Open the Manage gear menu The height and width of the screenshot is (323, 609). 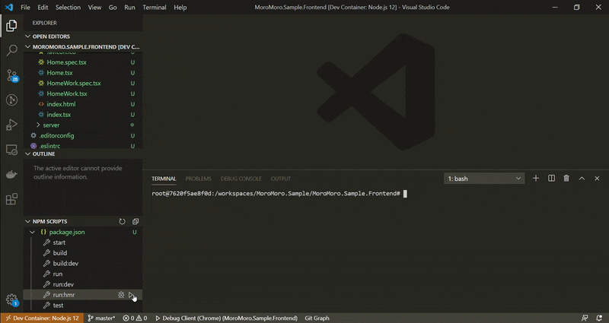coord(11,299)
